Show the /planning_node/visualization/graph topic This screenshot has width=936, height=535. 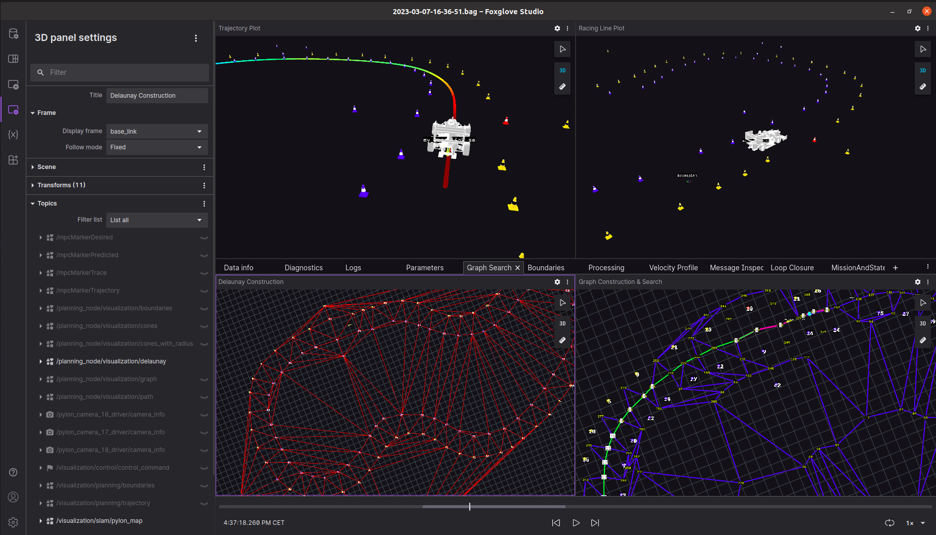(x=204, y=379)
